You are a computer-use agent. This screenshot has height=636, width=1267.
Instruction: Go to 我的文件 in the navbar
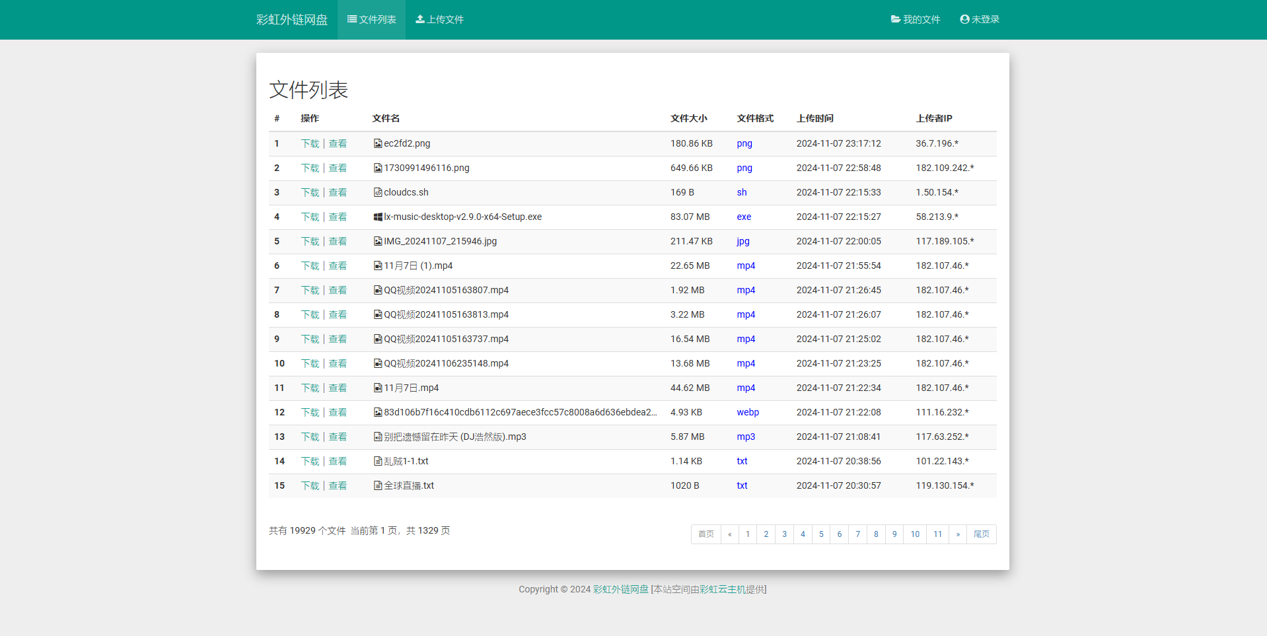tap(916, 20)
